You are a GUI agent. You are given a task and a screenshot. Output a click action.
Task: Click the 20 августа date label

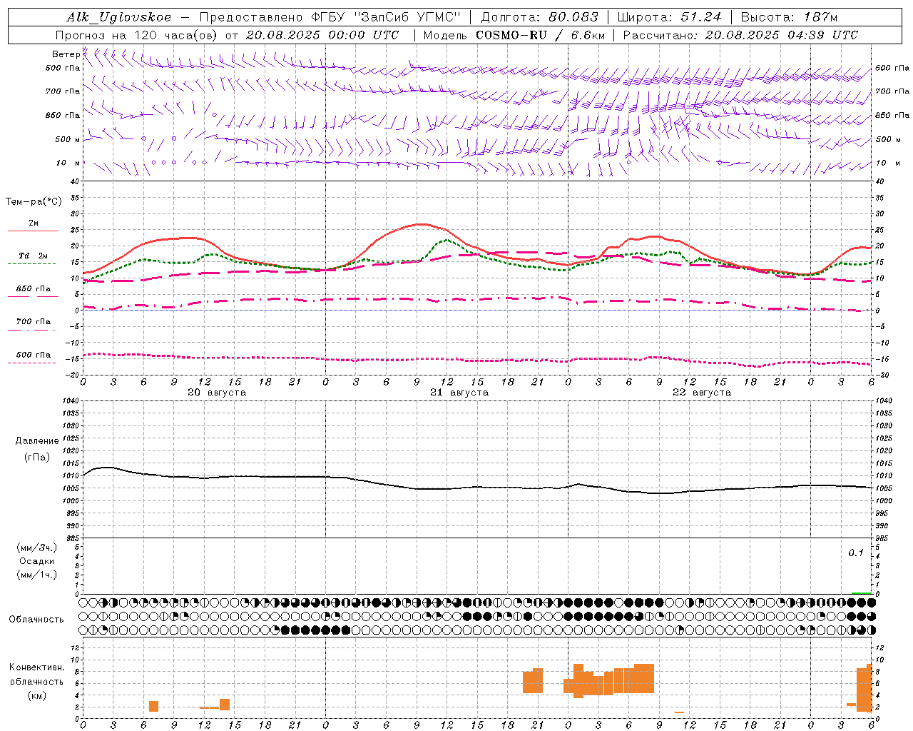217,393
